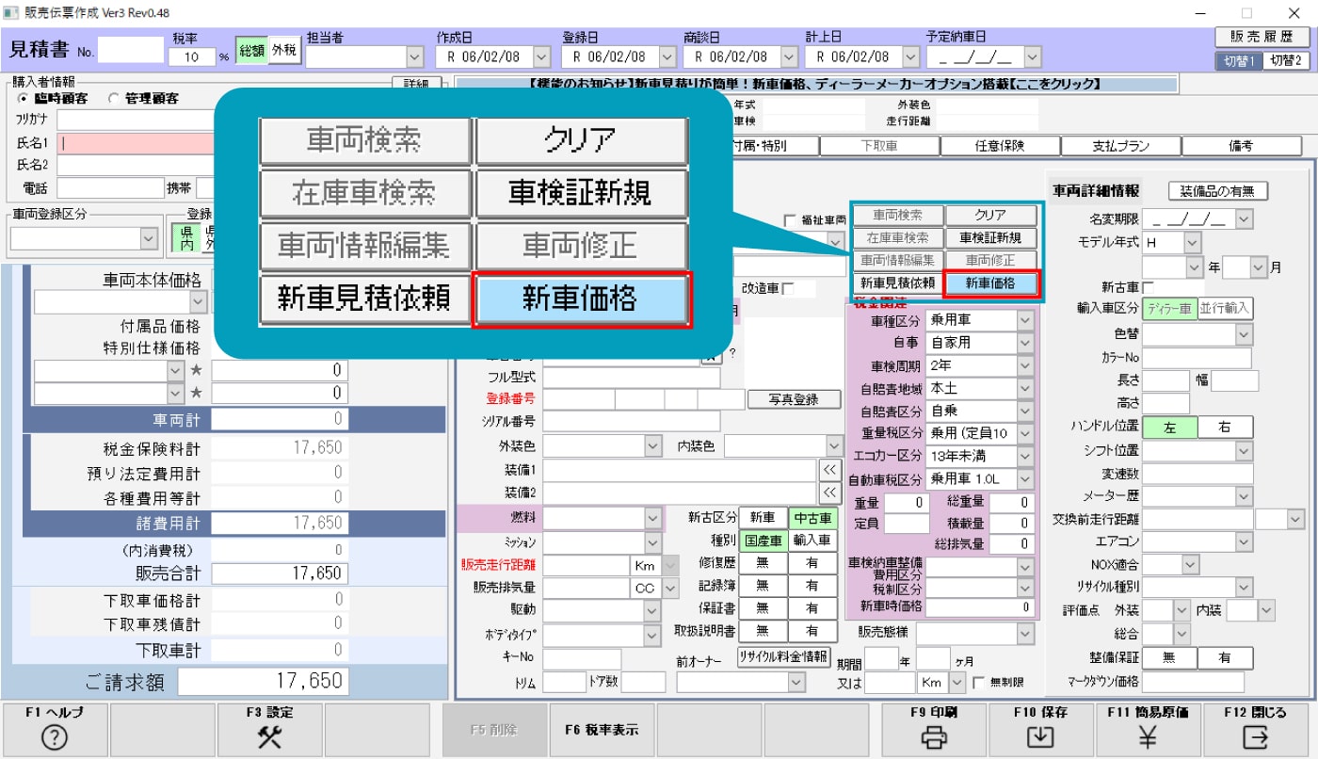This screenshot has height=759, width=1318.
Task: Open 販売履歴 sales history
Action: coord(1262,38)
